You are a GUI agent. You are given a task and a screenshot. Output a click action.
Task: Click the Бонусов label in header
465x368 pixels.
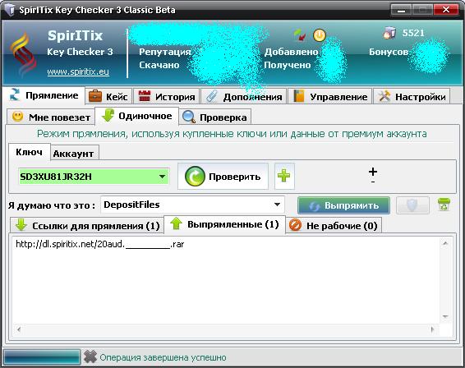click(x=389, y=52)
